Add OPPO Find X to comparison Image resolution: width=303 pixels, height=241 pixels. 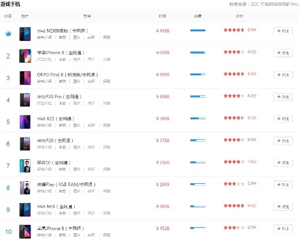click(283, 75)
